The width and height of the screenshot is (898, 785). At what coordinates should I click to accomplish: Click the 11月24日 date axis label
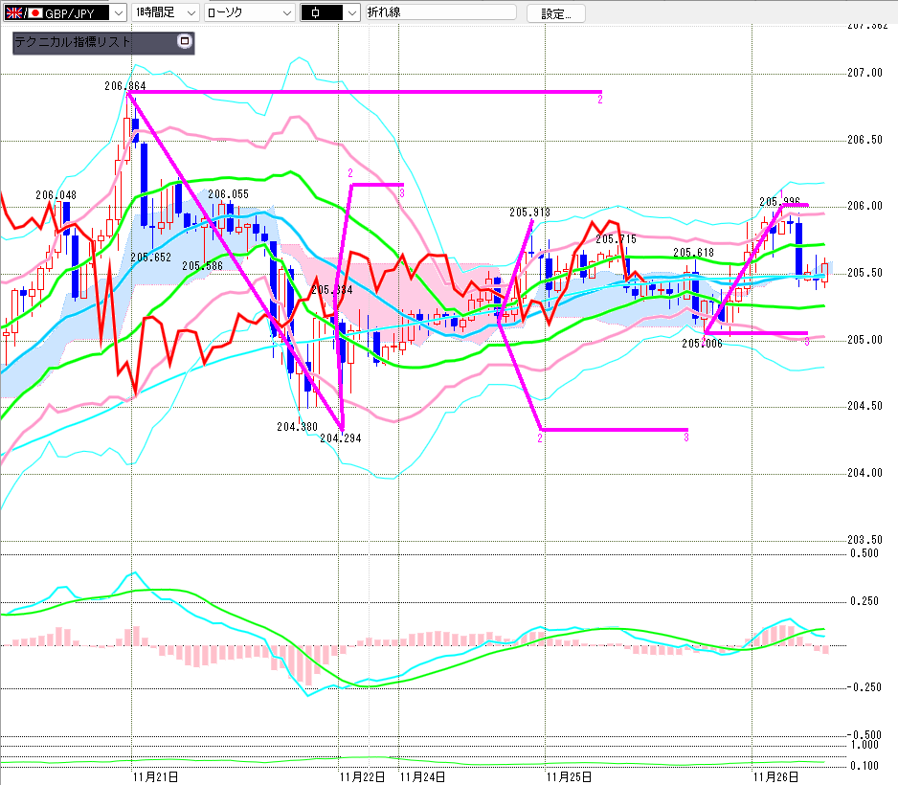[x=422, y=776]
